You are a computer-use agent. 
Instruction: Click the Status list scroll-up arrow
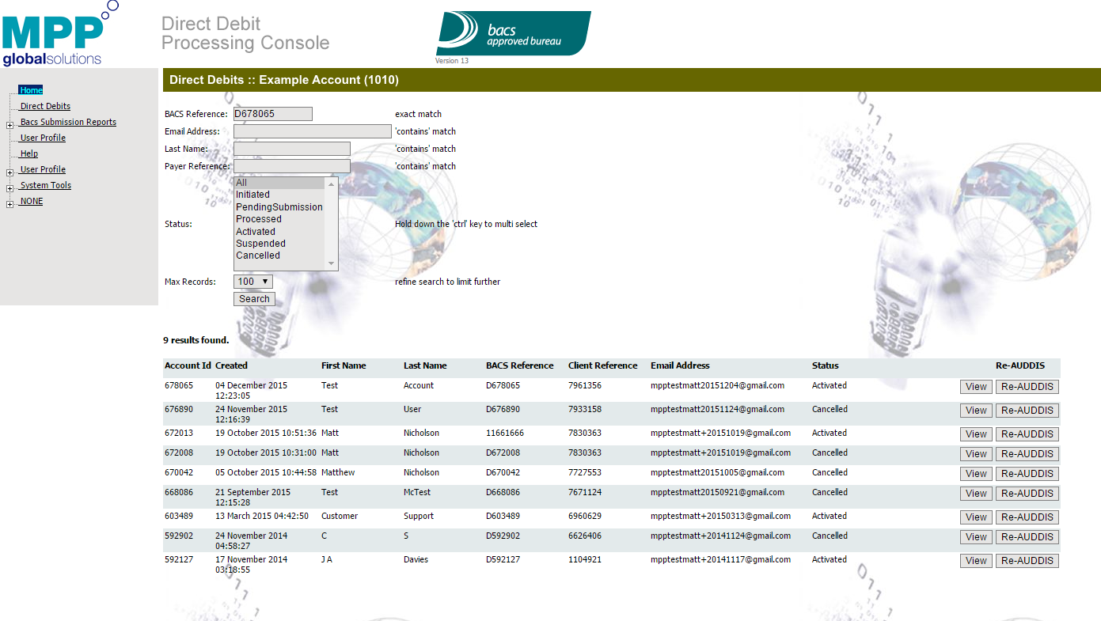[331, 184]
